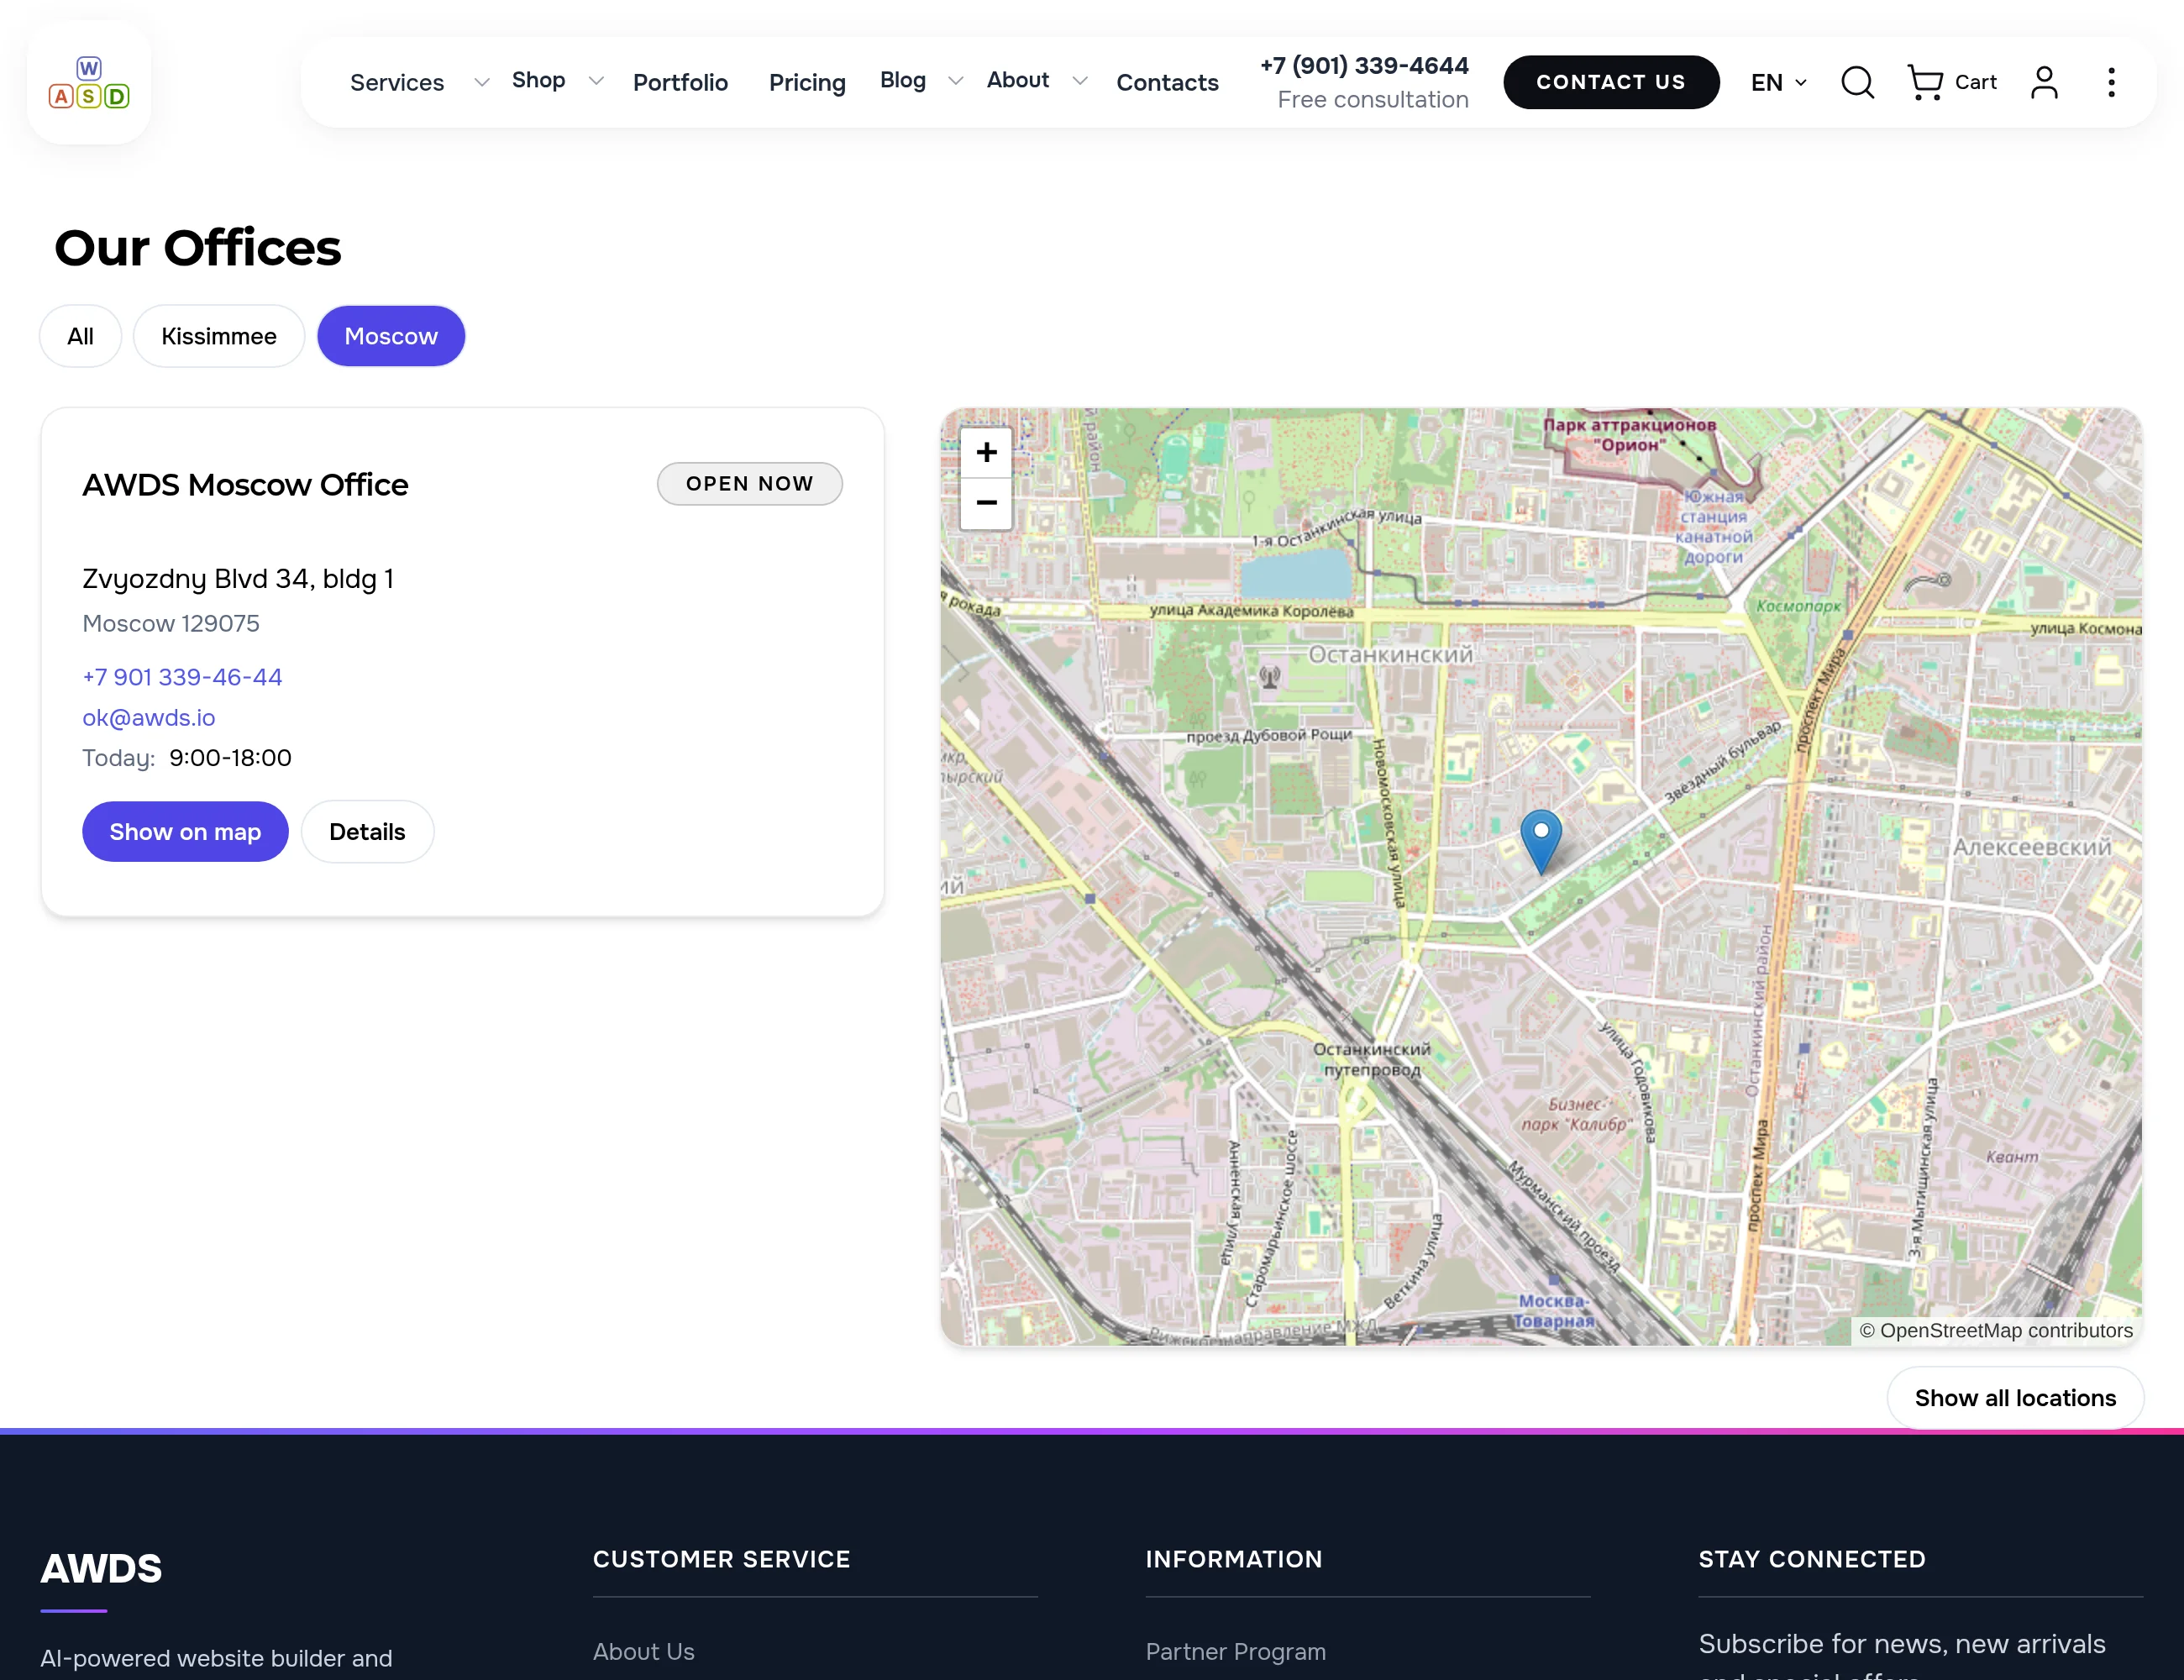Open the three-dot more options menu
Image resolution: width=2184 pixels, height=1680 pixels.
[x=2111, y=82]
